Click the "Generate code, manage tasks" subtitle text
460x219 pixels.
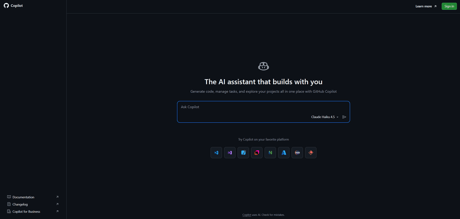pyautogui.click(x=264, y=92)
